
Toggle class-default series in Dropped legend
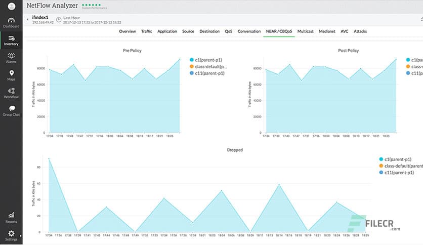[x=401, y=166]
